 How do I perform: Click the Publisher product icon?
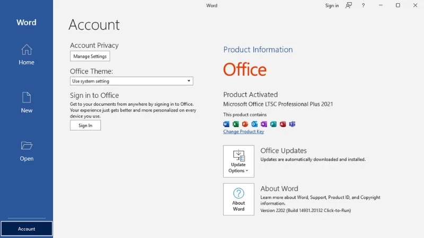(x=273, y=124)
